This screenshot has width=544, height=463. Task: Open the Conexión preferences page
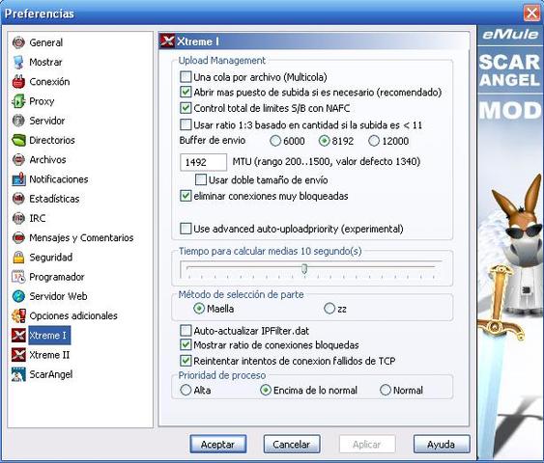pyautogui.click(x=49, y=82)
